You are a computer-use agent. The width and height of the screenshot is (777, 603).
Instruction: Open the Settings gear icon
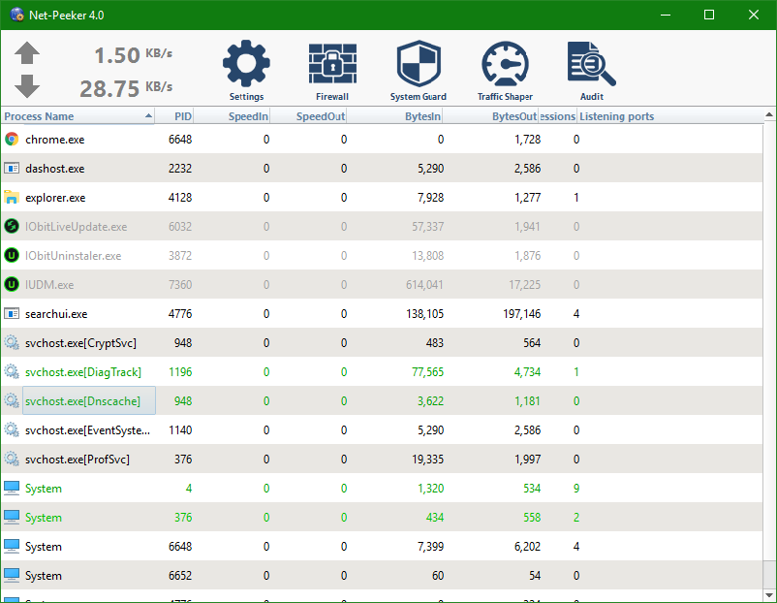click(246, 66)
